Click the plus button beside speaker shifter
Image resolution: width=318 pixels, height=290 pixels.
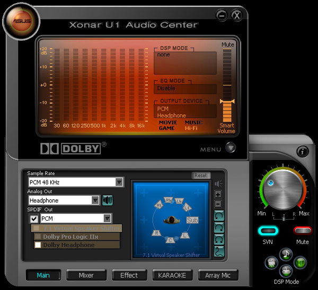click(x=218, y=195)
